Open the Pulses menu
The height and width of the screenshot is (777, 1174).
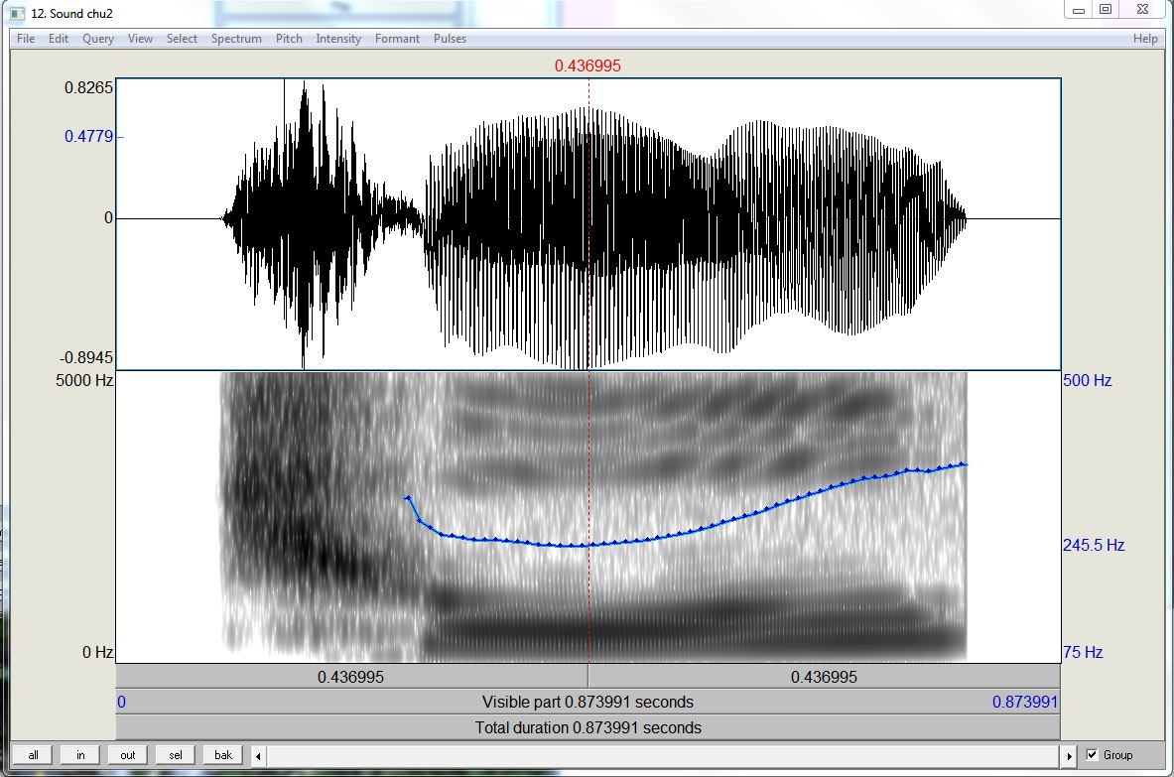pyautogui.click(x=450, y=38)
